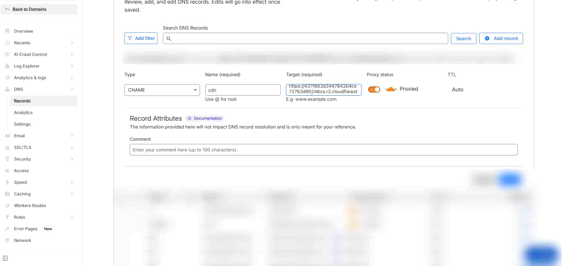Expand the Analytics & logs submenu
Image resolution: width=565 pixels, height=266 pixels.
[72, 78]
